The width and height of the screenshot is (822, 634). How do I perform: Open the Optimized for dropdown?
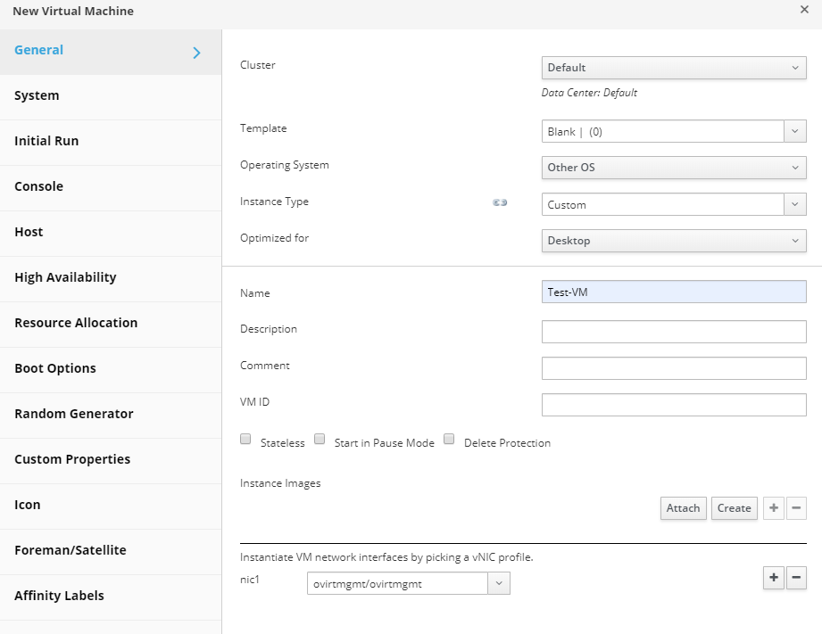click(x=674, y=241)
